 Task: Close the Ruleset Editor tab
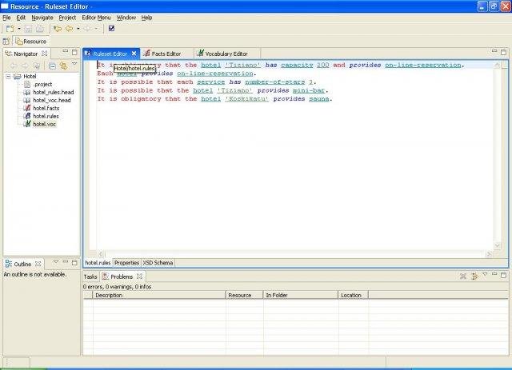[134, 54]
